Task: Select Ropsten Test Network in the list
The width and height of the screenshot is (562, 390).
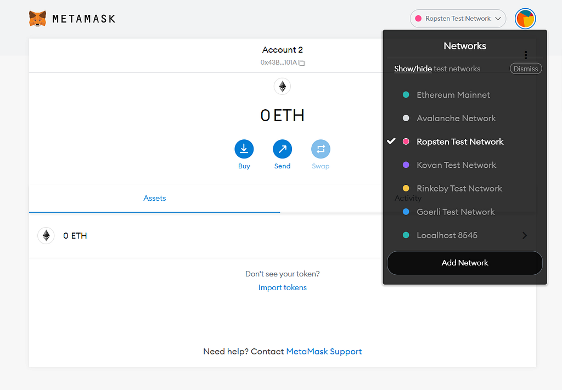Action: [x=465, y=142]
